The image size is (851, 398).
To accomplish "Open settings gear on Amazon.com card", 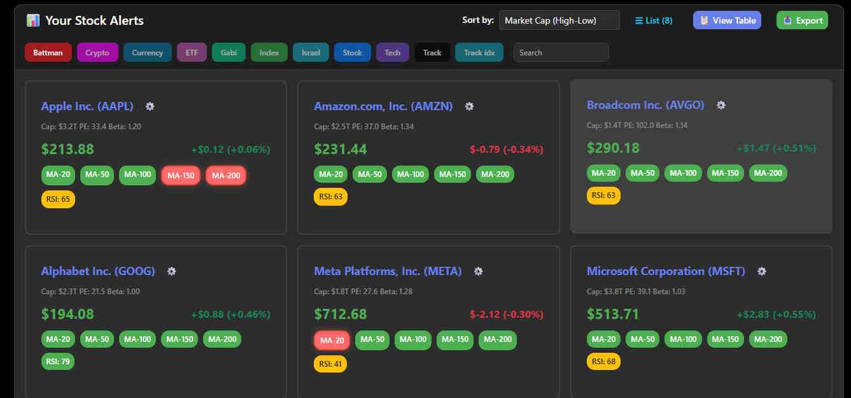I will pyautogui.click(x=469, y=106).
